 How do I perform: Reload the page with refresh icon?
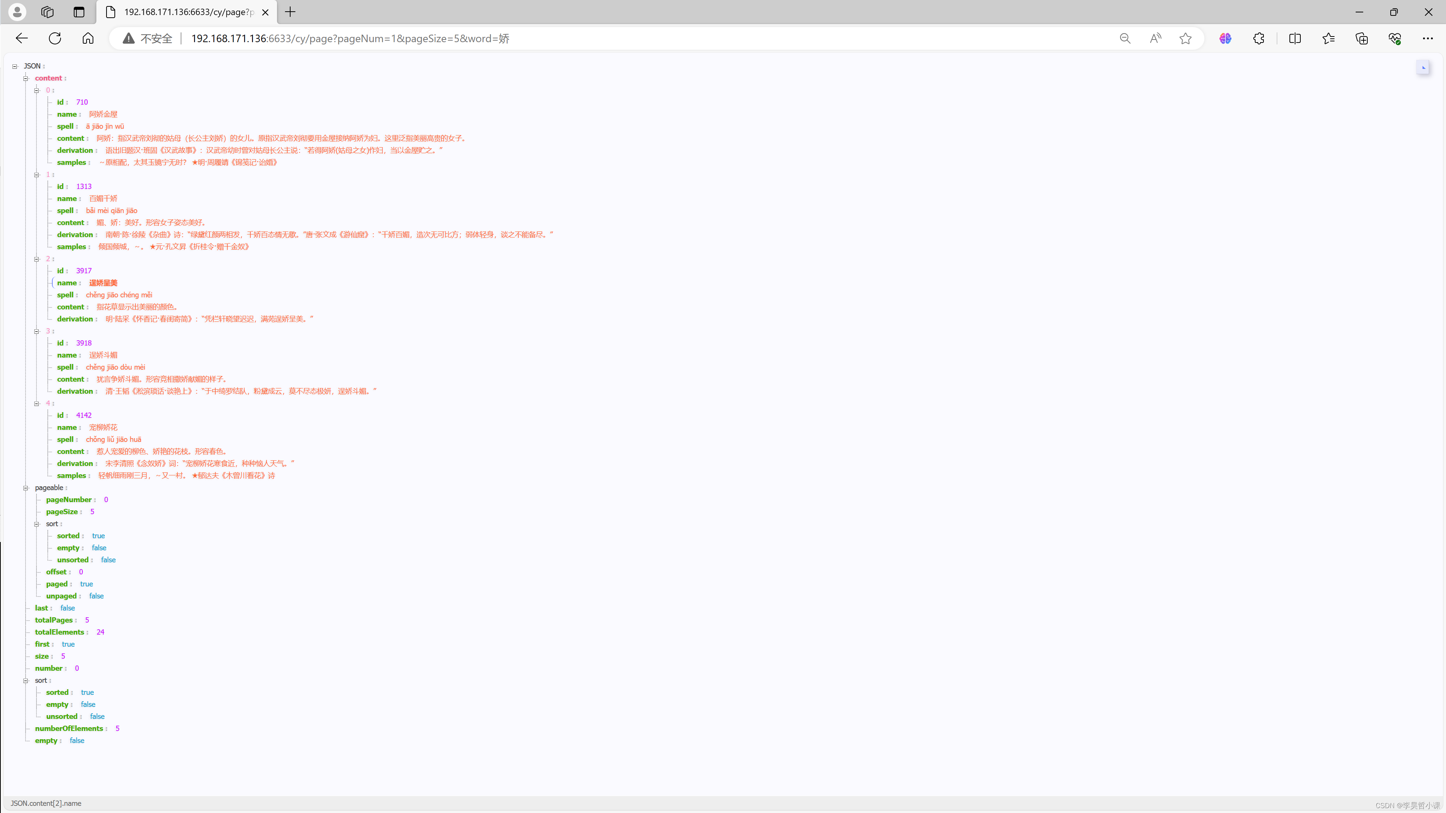click(x=55, y=38)
